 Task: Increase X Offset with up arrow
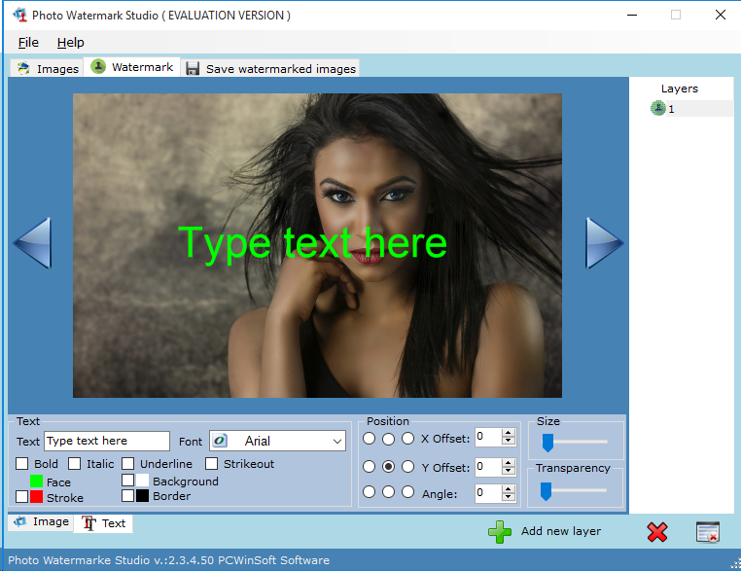pyautogui.click(x=508, y=433)
